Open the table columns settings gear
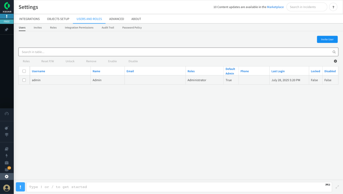 pyautogui.click(x=335, y=61)
